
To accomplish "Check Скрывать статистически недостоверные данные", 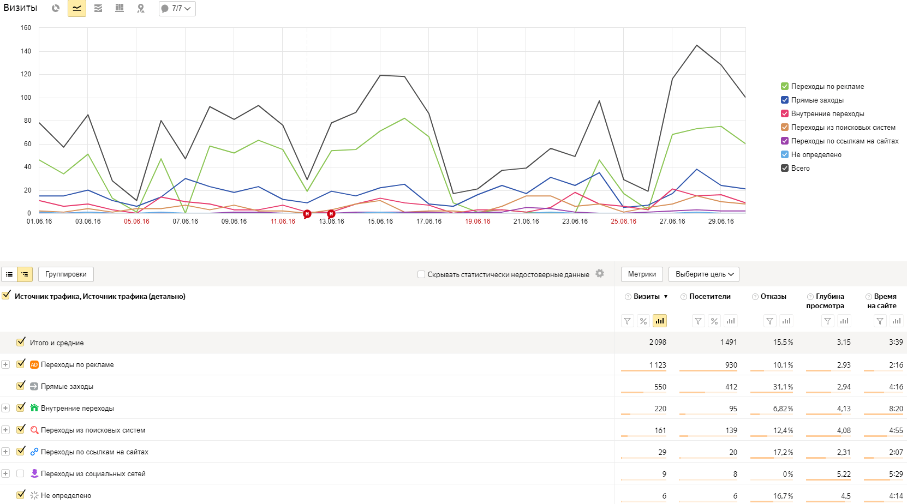I will pos(421,274).
